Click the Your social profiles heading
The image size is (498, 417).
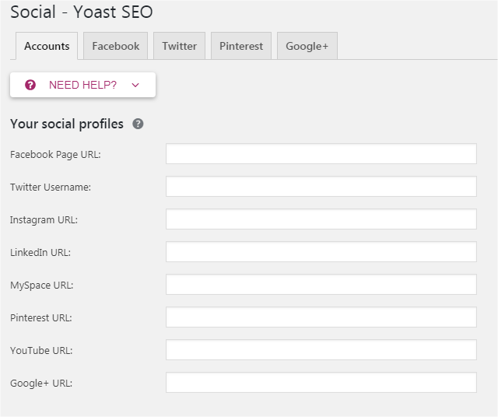point(67,124)
